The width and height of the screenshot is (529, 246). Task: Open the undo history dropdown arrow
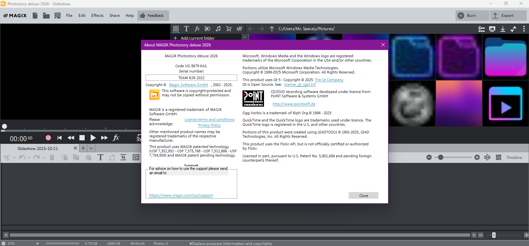coord(29,158)
